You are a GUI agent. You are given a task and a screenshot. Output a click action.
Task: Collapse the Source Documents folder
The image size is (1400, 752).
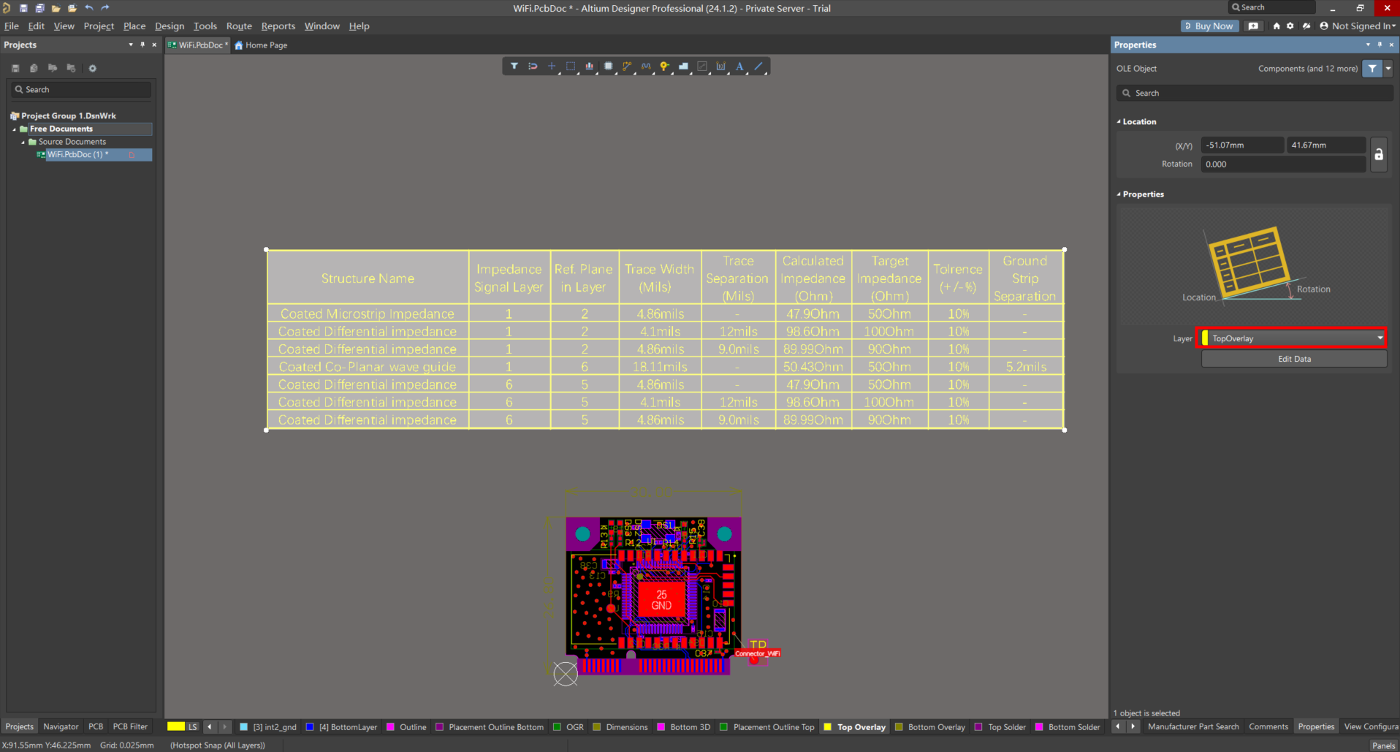23,142
